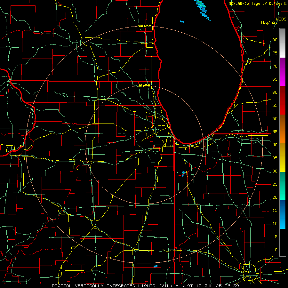Screen dimensions: 288x288
Task: Click the "60" value on the color scale
Action: 275,92
